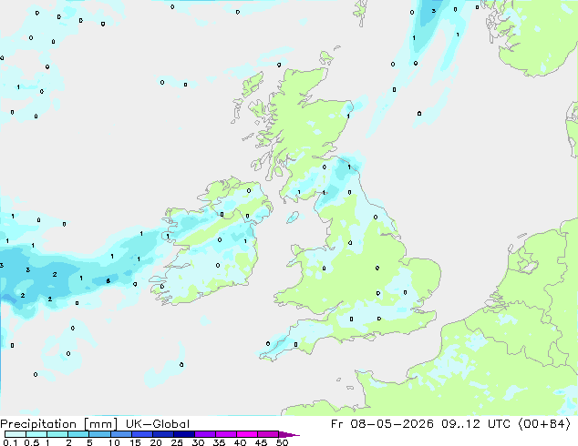578x446 pixels.
Task: Click the "09..12 UTC" time label
Action: coord(476,424)
